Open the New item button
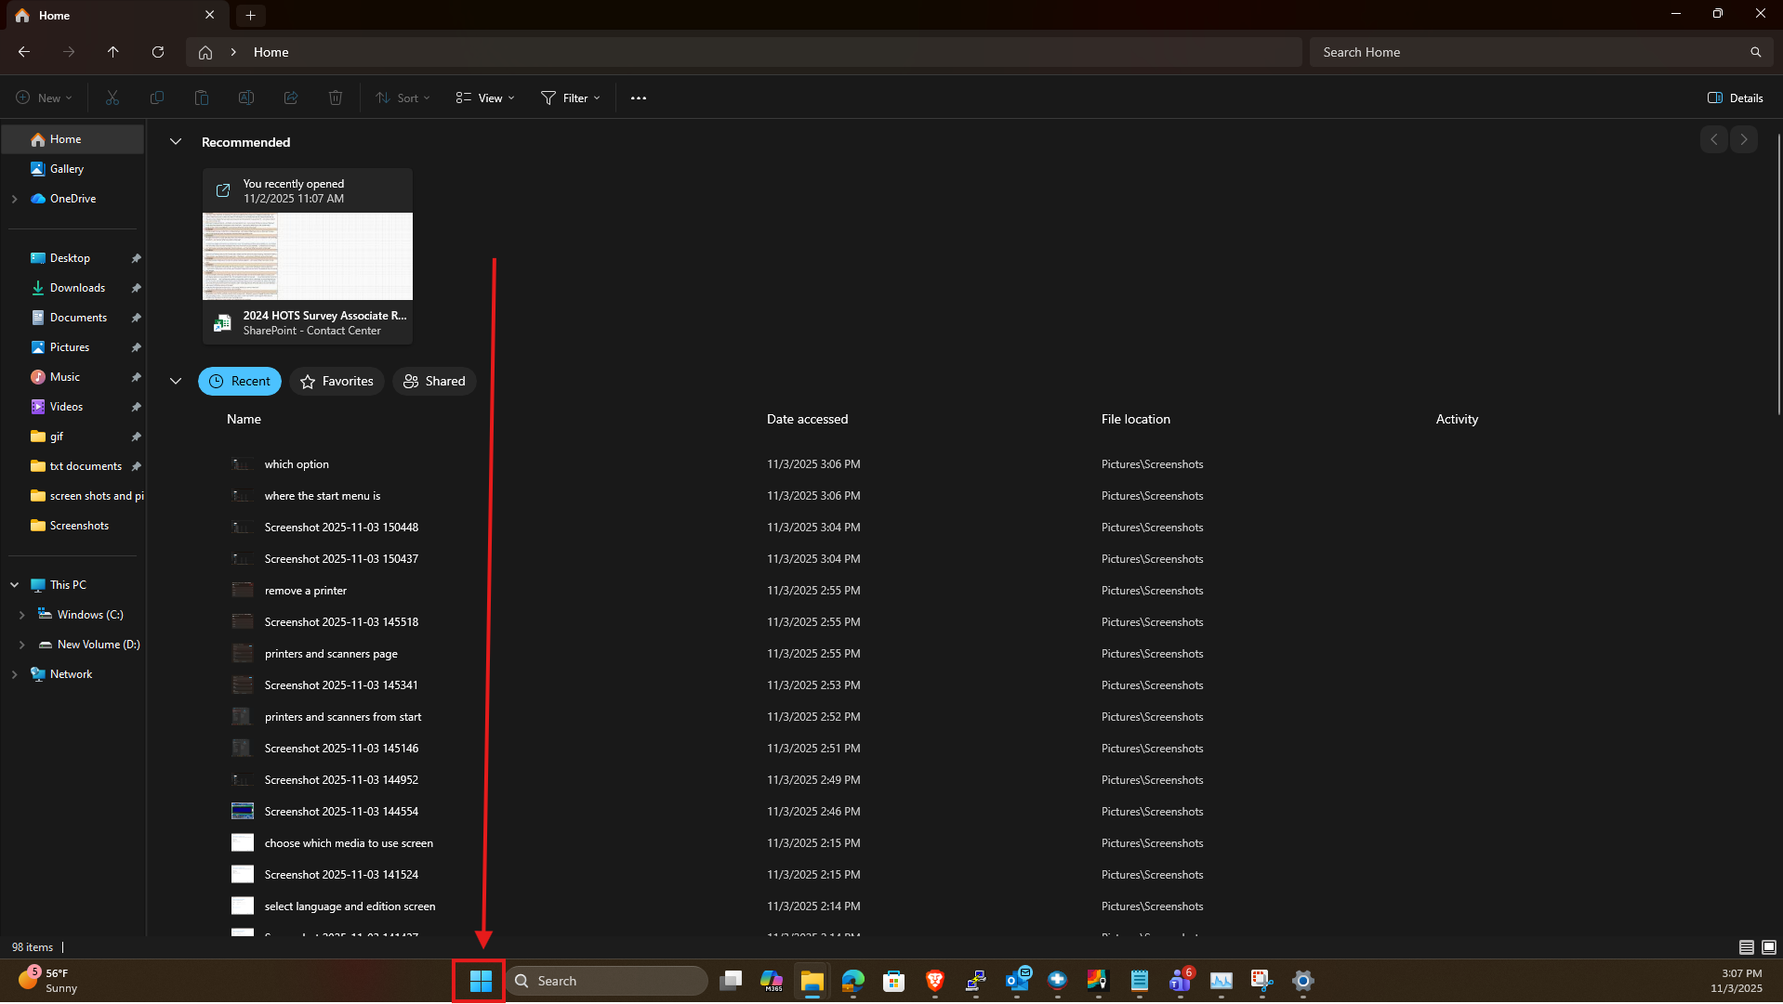Viewport: 1783px width, 1004px height. pyautogui.click(x=43, y=98)
